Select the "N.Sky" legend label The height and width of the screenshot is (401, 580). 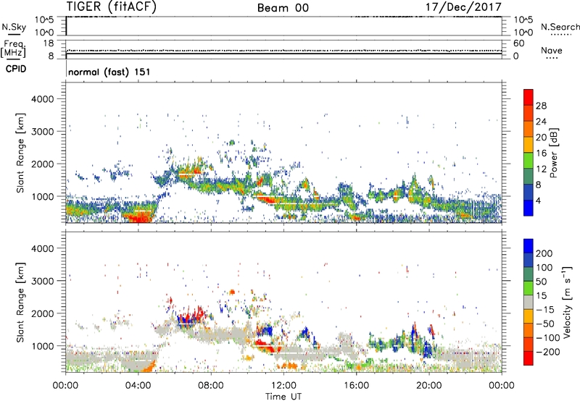tap(14, 27)
